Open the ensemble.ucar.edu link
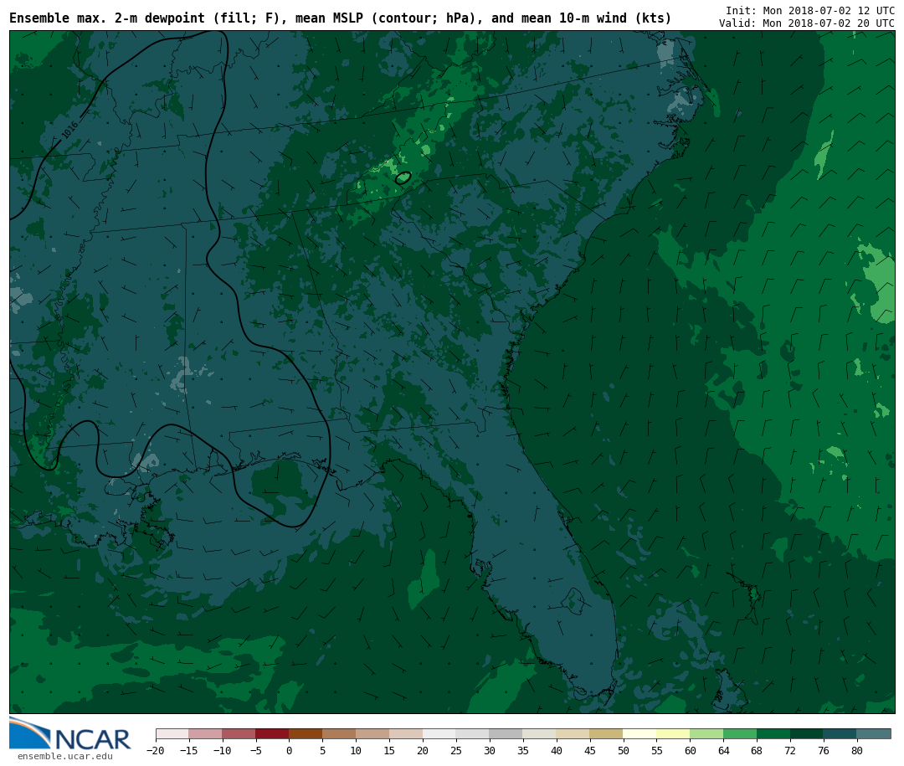This screenshot has width=904, height=766. (x=64, y=757)
